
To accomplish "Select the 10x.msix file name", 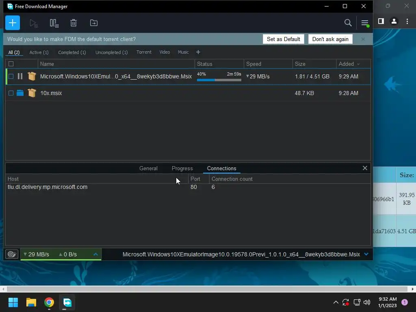I will pyautogui.click(x=51, y=93).
